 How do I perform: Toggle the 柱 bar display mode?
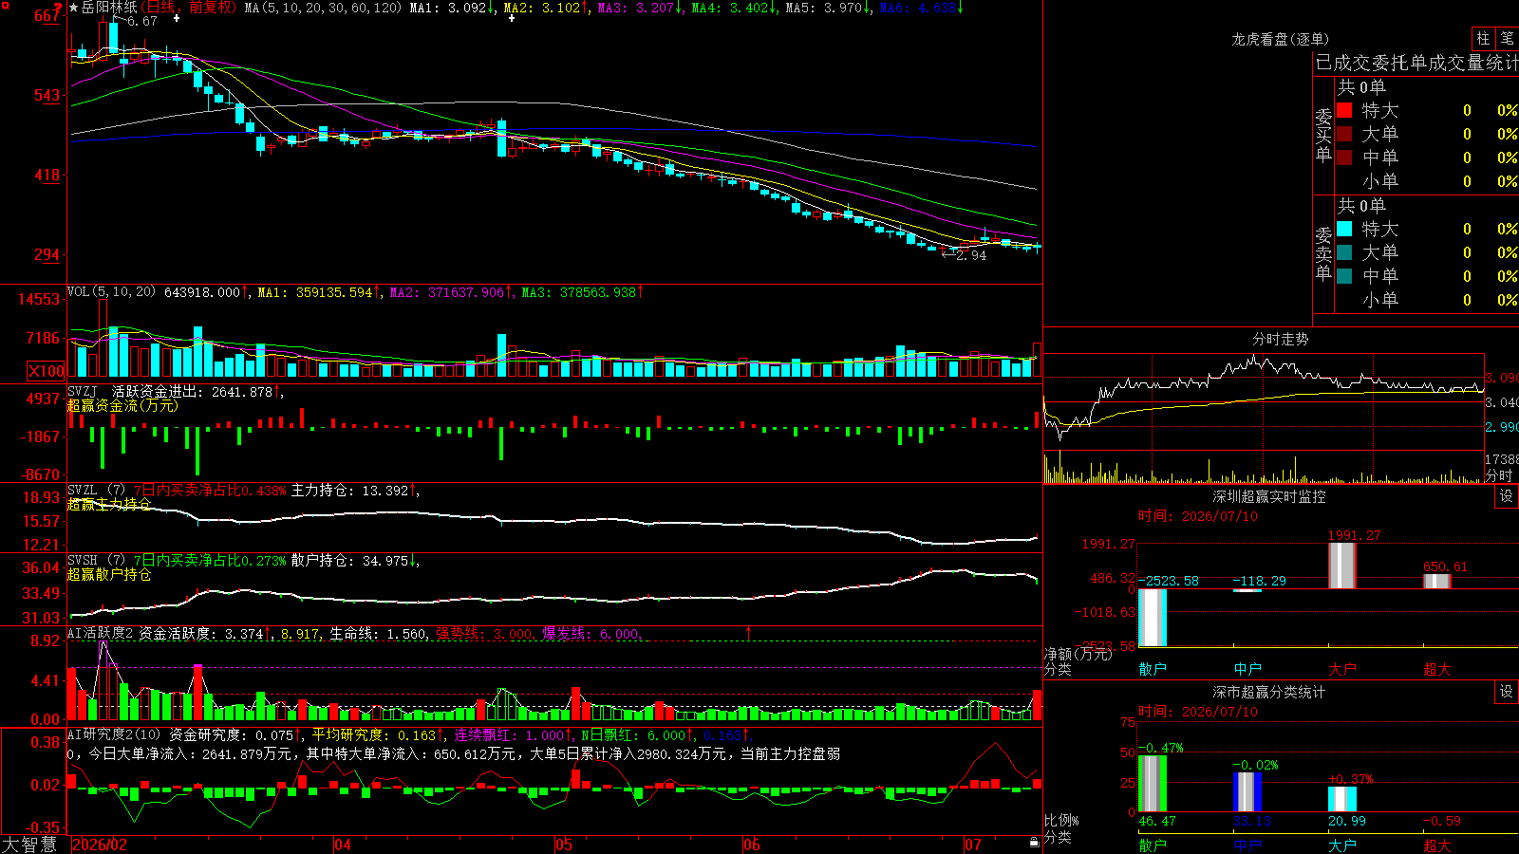[x=1483, y=39]
